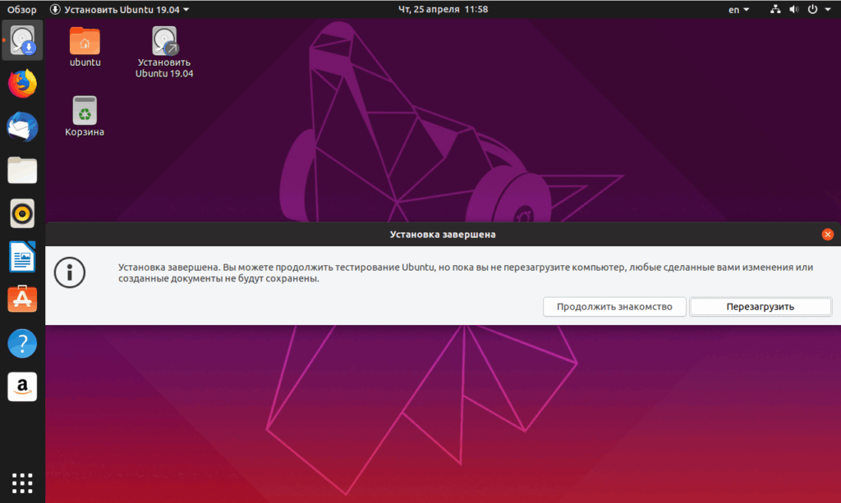Open the en keyboard layout dropdown

click(738, 10)
